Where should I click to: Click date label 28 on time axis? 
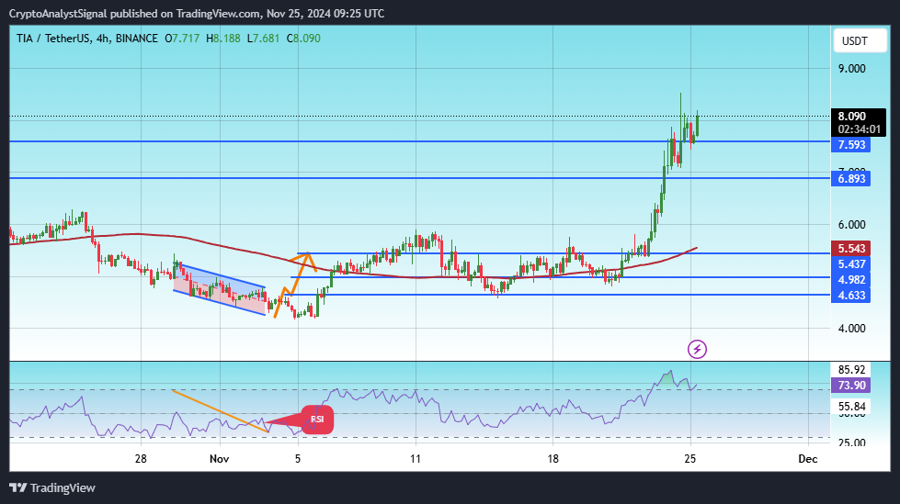pos(141,459)
